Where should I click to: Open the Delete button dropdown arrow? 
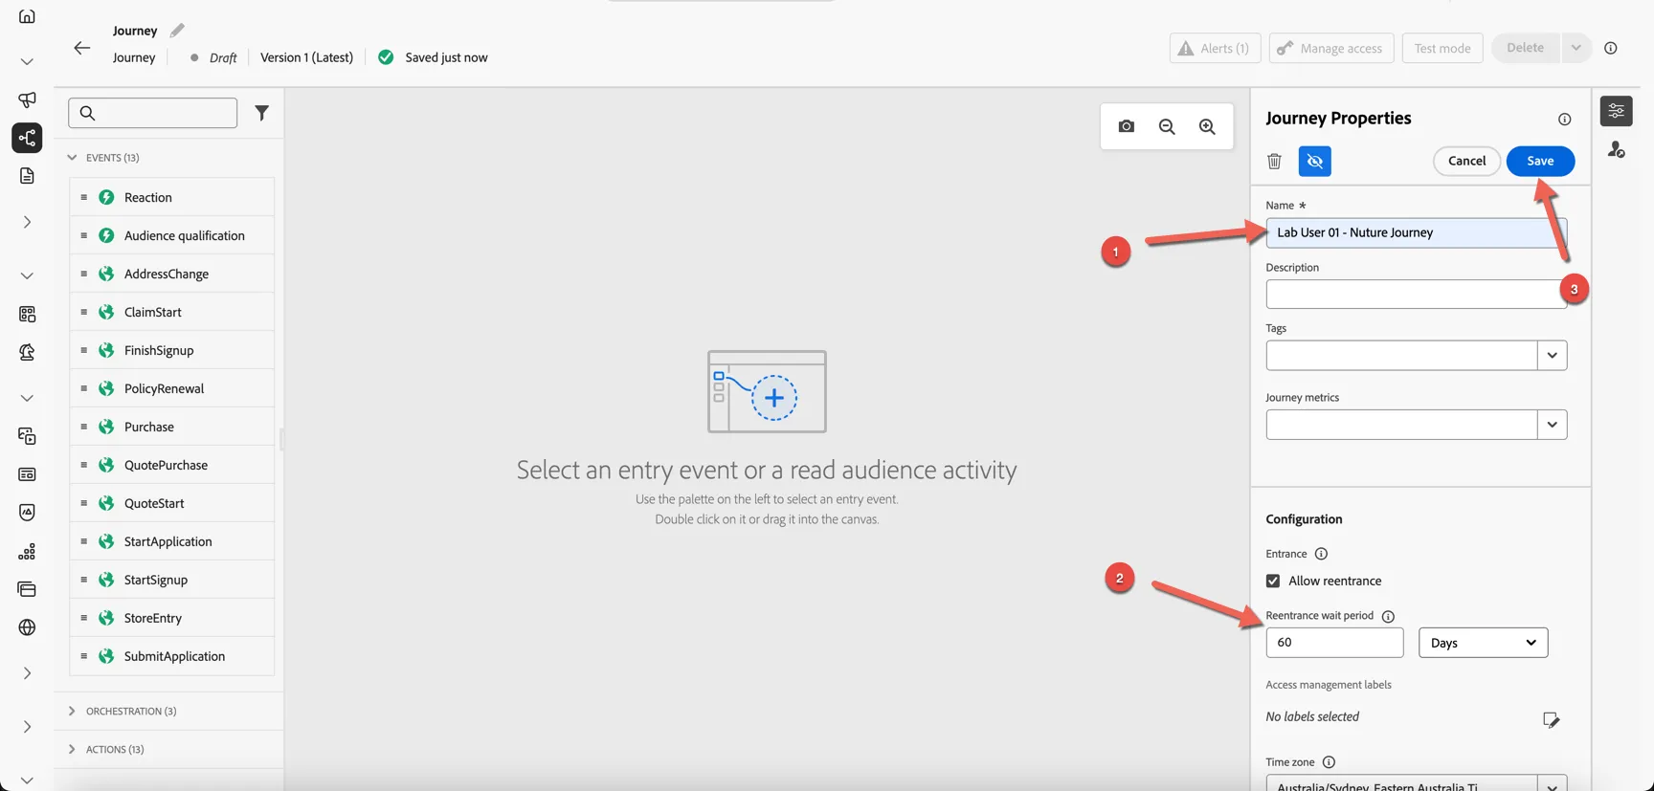click(x=1576, y=48)
